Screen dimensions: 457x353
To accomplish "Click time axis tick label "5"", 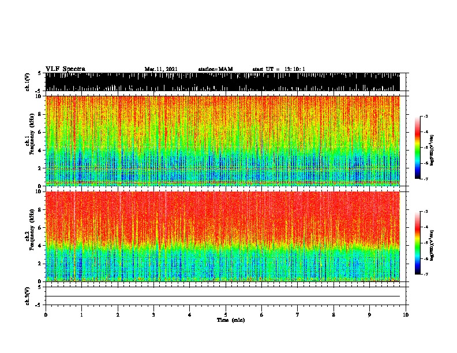I will pyautogui.click(x=226, y=315).
